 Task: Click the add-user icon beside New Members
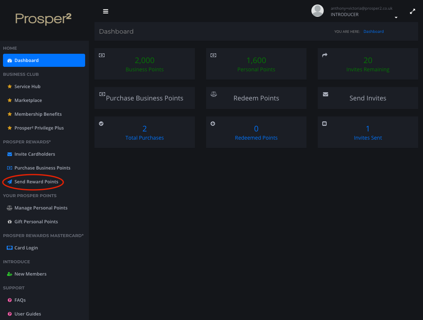pos(10,274)
